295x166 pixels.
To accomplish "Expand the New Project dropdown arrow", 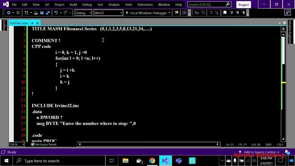I will tap(31, 13).
